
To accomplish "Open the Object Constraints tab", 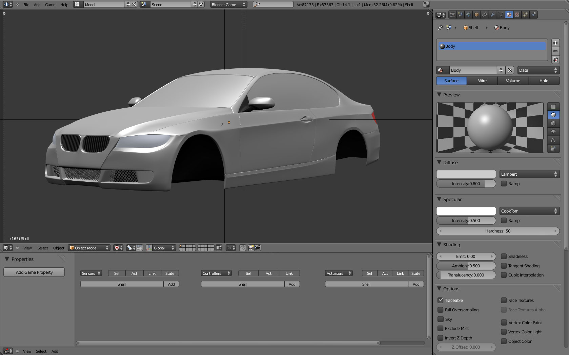I will 484,15.
